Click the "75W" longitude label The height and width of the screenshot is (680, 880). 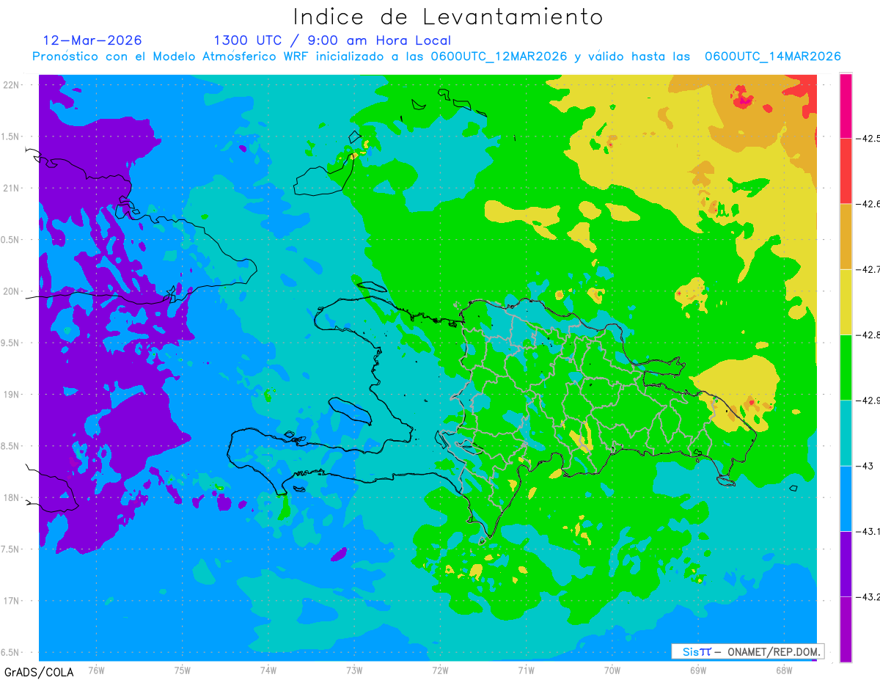point(183,670)
